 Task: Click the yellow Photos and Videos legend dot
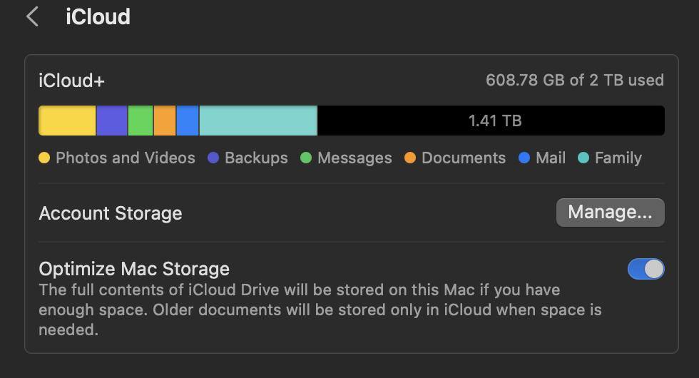(44, 158)
